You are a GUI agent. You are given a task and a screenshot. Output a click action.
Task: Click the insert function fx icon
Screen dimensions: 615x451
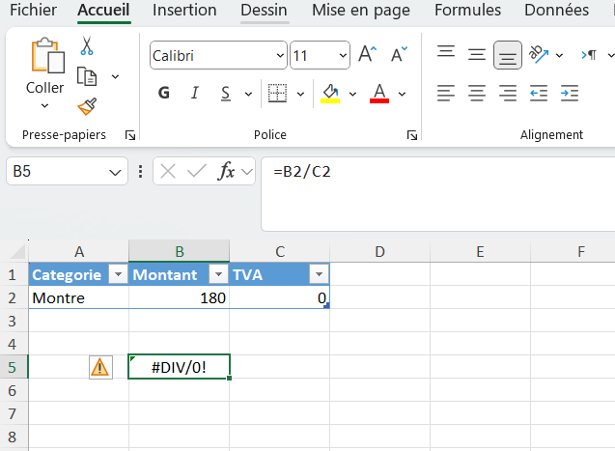click(228, 172)
